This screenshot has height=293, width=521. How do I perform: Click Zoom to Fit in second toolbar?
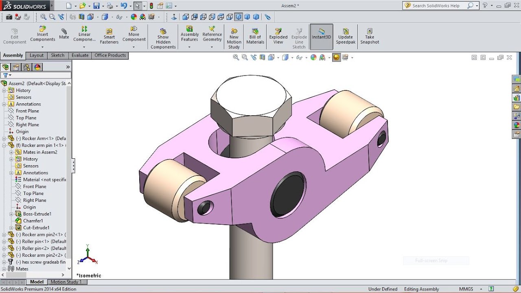43,17
